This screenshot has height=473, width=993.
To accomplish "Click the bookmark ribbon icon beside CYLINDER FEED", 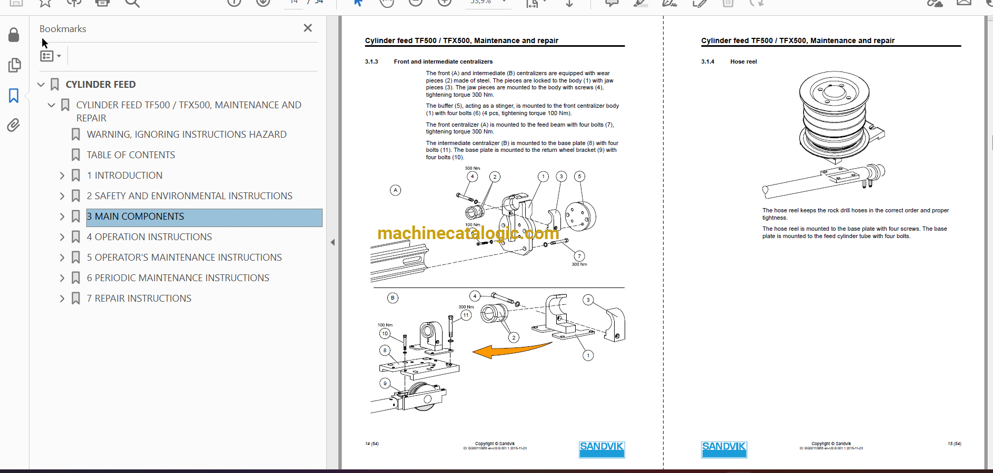I will (55, 85).
